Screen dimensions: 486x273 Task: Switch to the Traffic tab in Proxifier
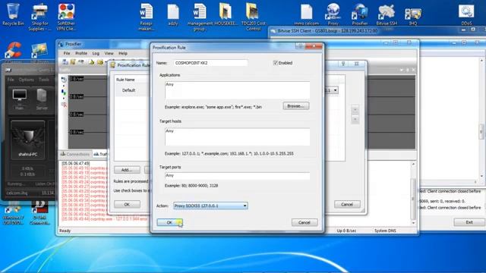tap(100, 154)
